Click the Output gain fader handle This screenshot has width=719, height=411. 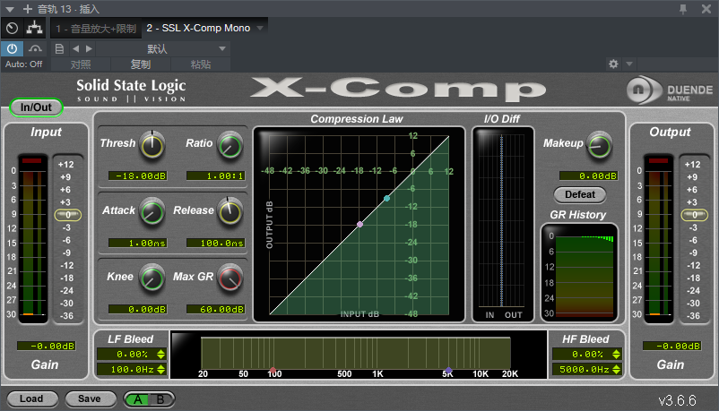[x=694, y=215]
